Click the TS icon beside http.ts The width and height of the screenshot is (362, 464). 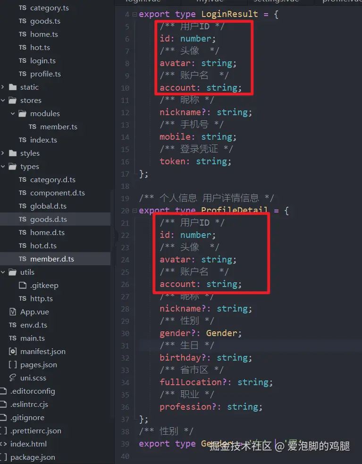(x=23, y=299)
